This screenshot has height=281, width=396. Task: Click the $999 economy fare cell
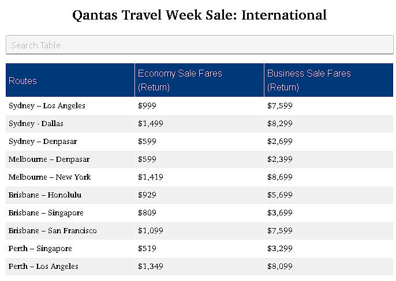(200, 106)
